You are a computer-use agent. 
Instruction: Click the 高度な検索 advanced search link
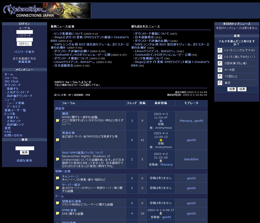(x=24, y=160)
